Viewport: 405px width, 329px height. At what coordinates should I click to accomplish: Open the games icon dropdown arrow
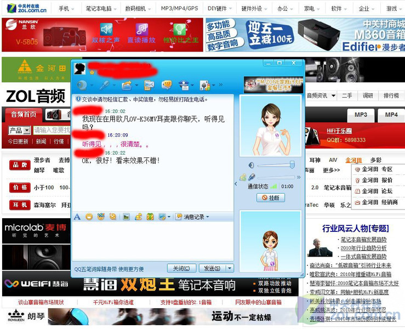coord(214,85)
